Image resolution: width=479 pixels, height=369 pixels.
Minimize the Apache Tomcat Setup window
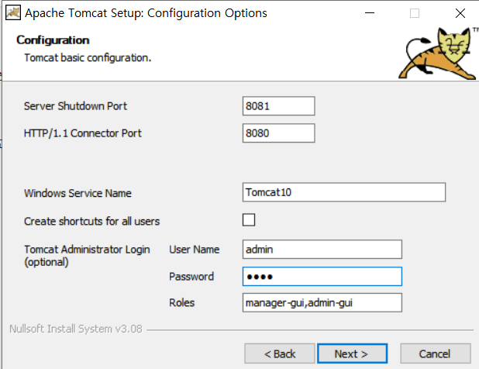370,13
